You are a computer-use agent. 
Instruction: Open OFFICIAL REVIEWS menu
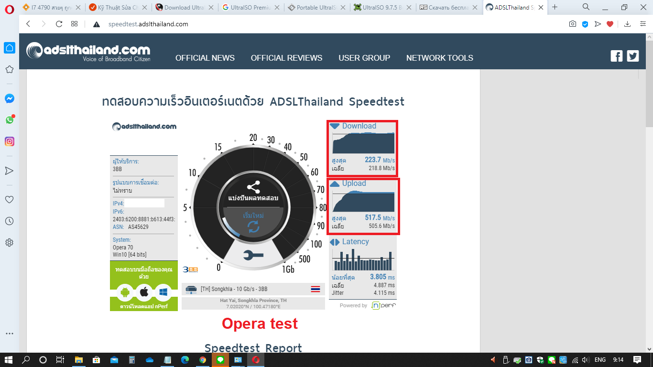[x=287, y=58]
